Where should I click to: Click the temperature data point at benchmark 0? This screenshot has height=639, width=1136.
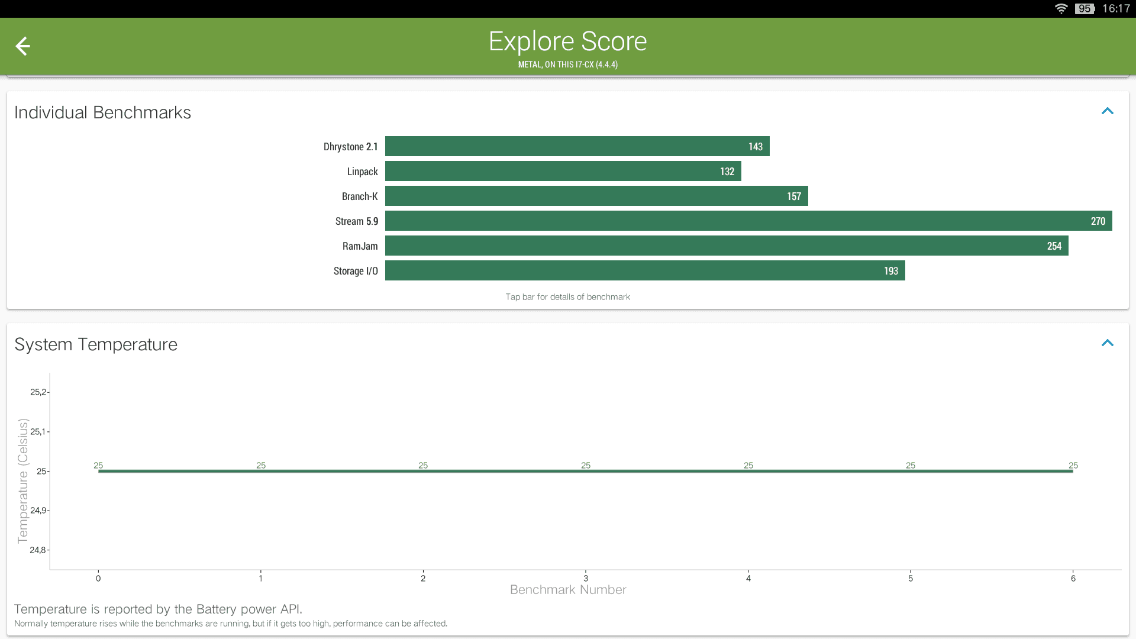98,471
